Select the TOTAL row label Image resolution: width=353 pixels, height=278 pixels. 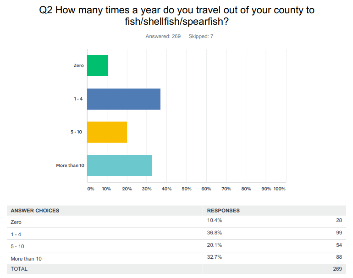click(x=19, y=269)
